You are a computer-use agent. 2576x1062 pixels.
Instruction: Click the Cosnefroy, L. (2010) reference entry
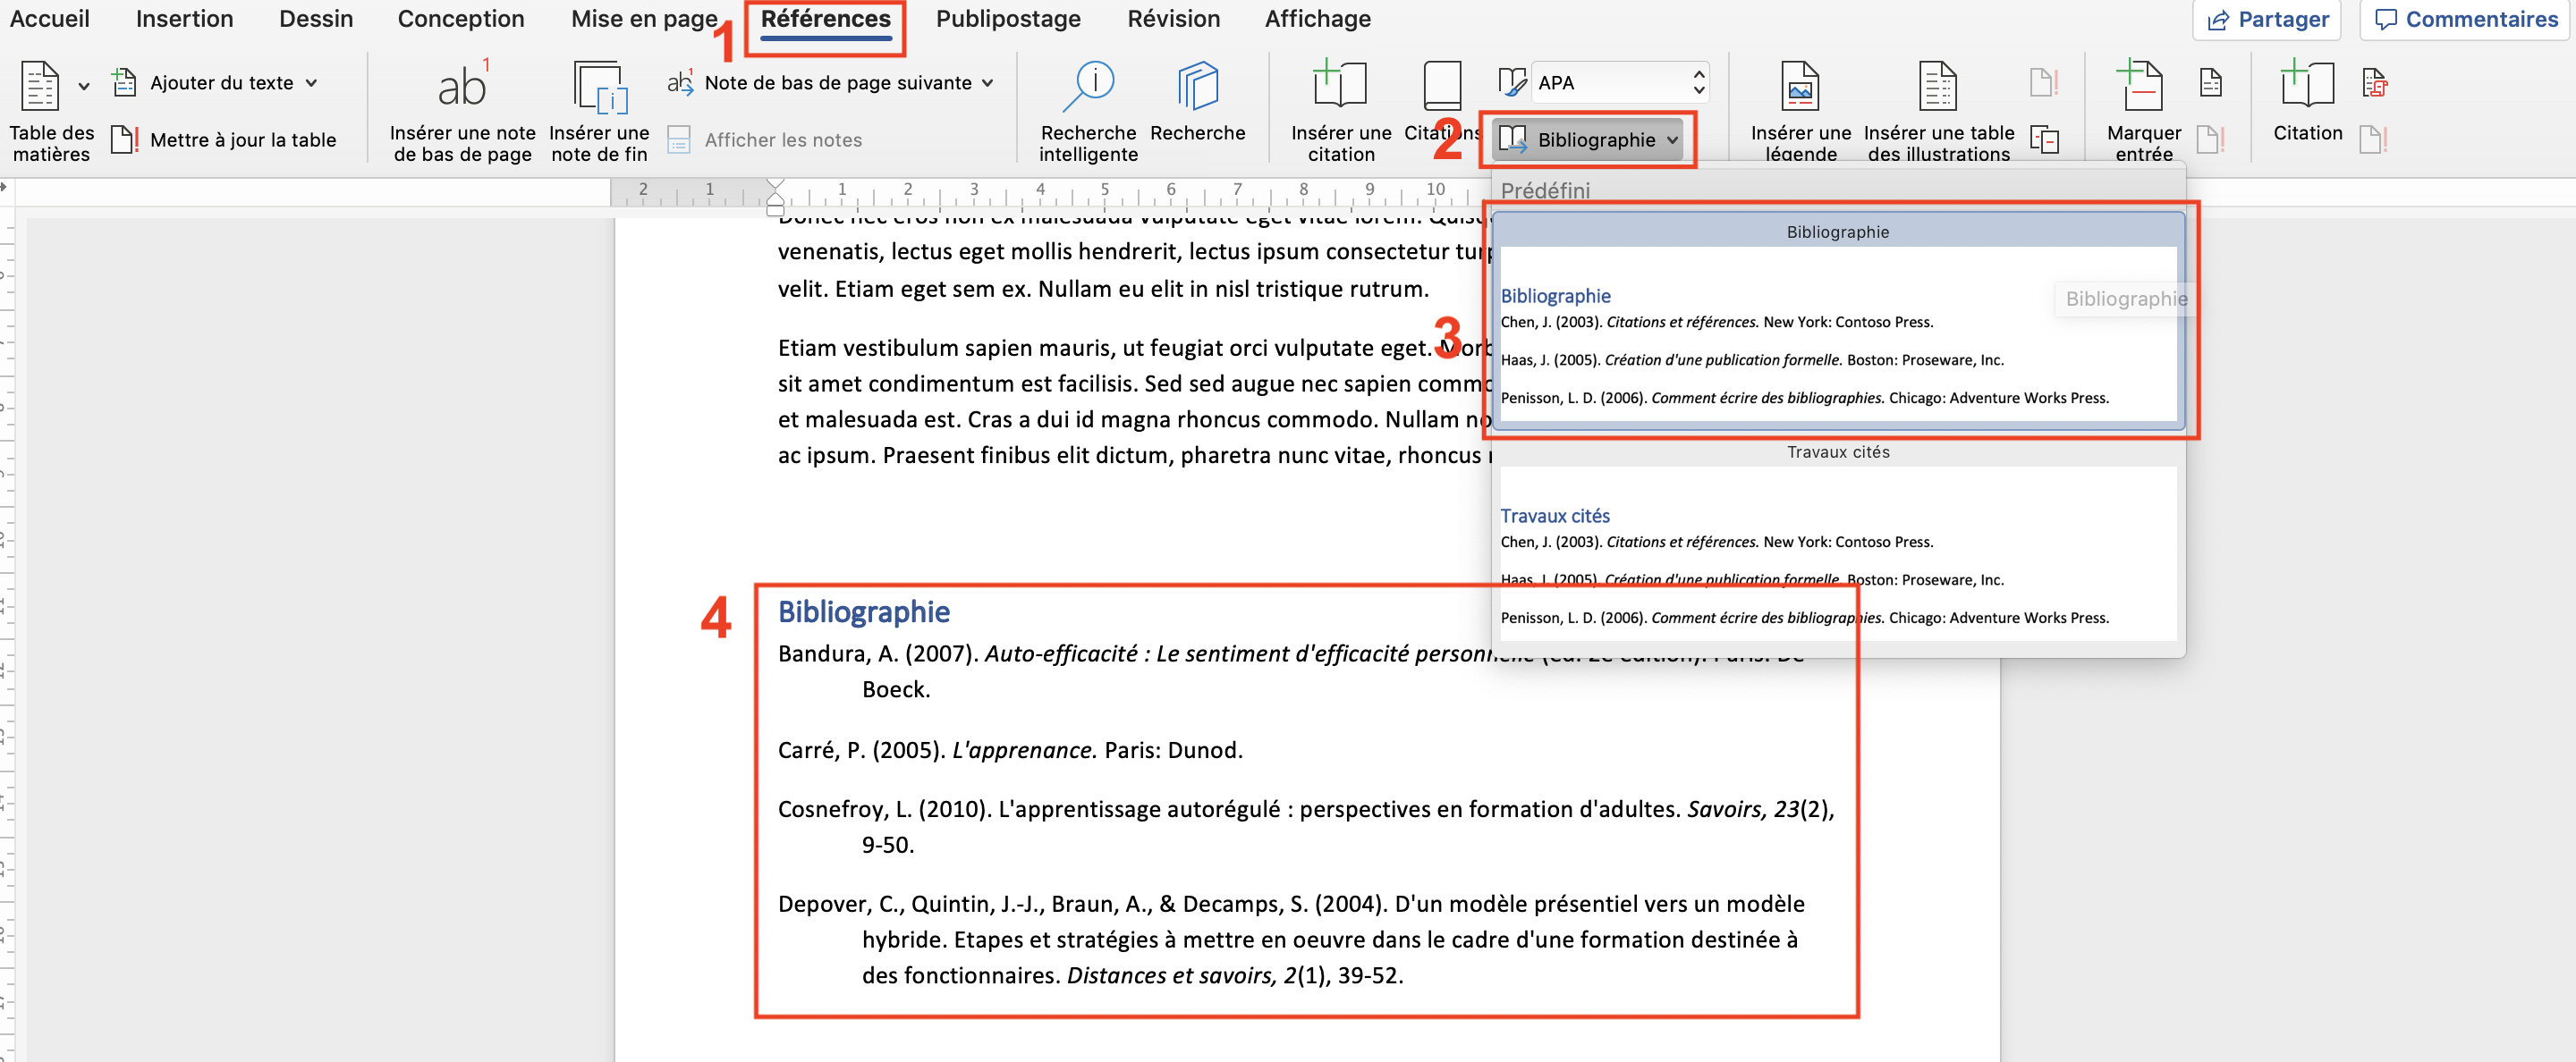(x=1306, y=826)
